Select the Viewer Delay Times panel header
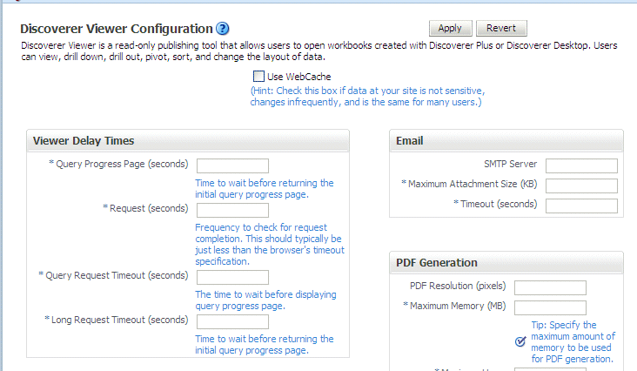This screenshot has height=371, width=637. pos(188,140)
